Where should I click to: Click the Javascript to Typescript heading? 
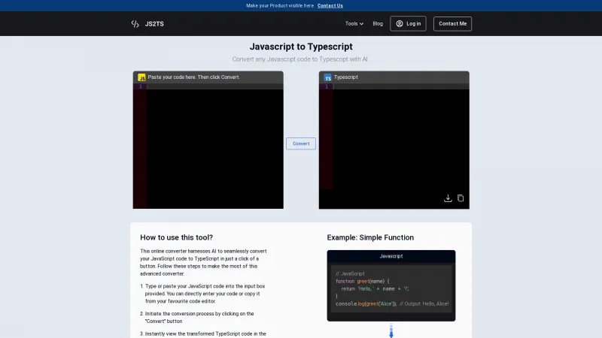[301, 47]
